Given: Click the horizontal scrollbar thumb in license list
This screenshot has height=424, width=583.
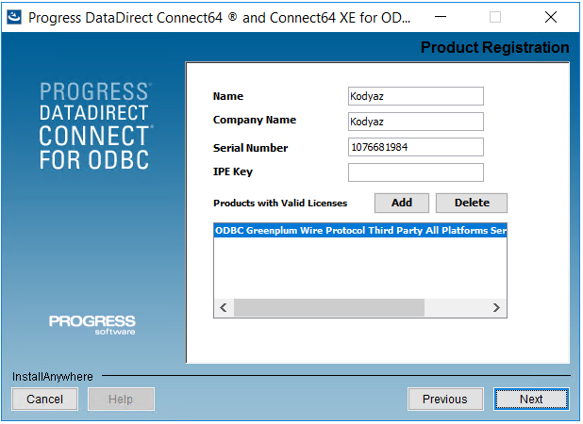Looking at the screenshot, I should [x=329, y=308].
